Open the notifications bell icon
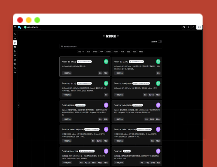The width and height of the screenshot is (217, 167). (189, 27)
